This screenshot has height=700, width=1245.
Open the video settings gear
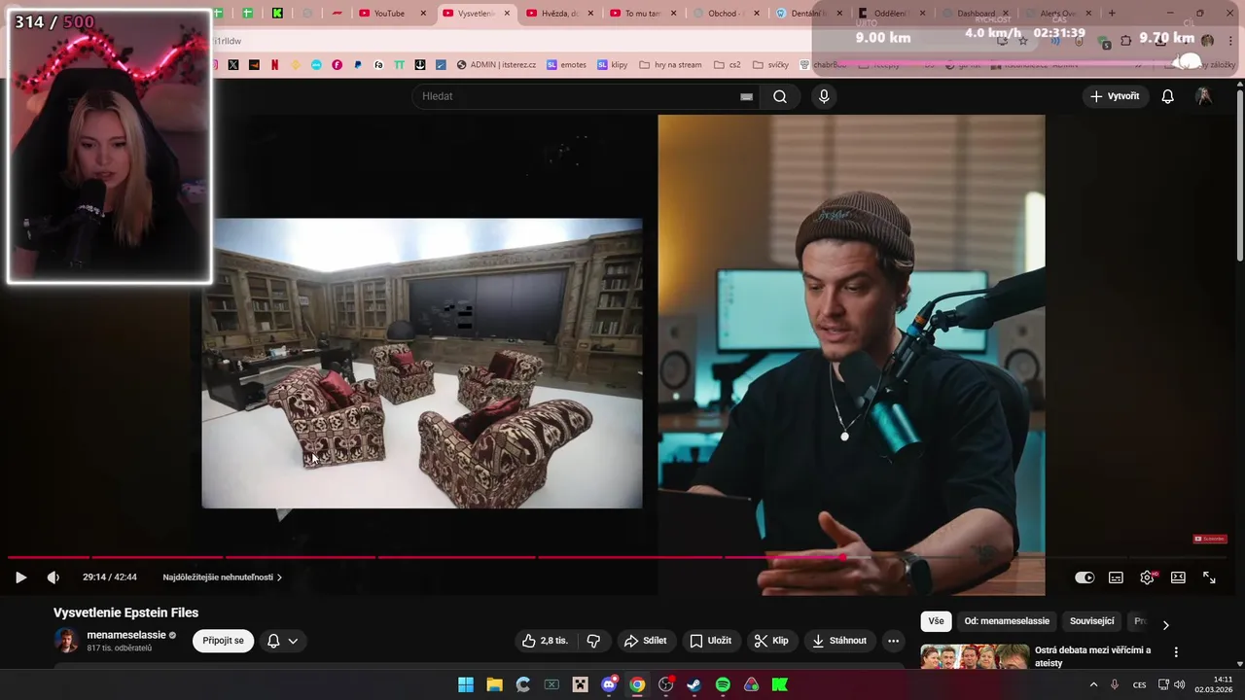(x=1148, y=577)
